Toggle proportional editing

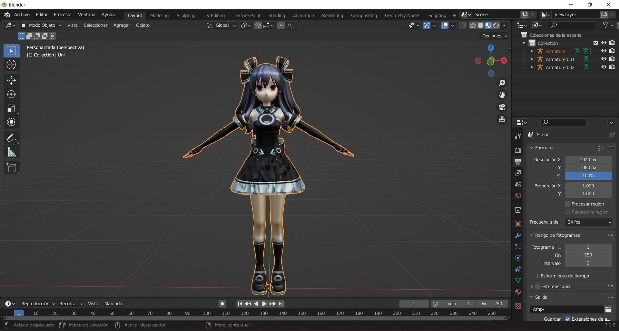[281, 25]
